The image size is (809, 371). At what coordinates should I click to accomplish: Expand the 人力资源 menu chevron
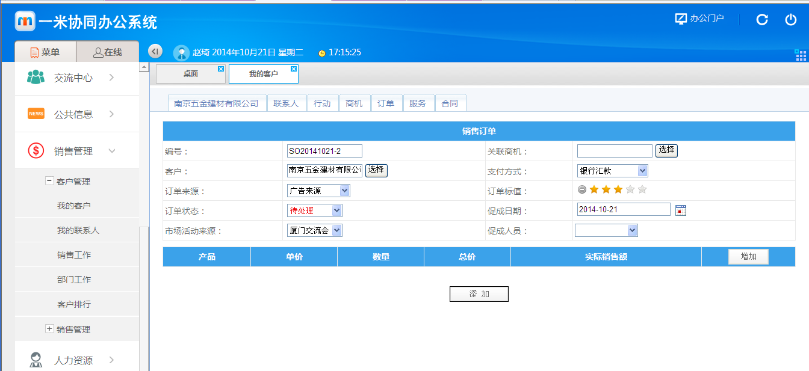pos(112,360)
